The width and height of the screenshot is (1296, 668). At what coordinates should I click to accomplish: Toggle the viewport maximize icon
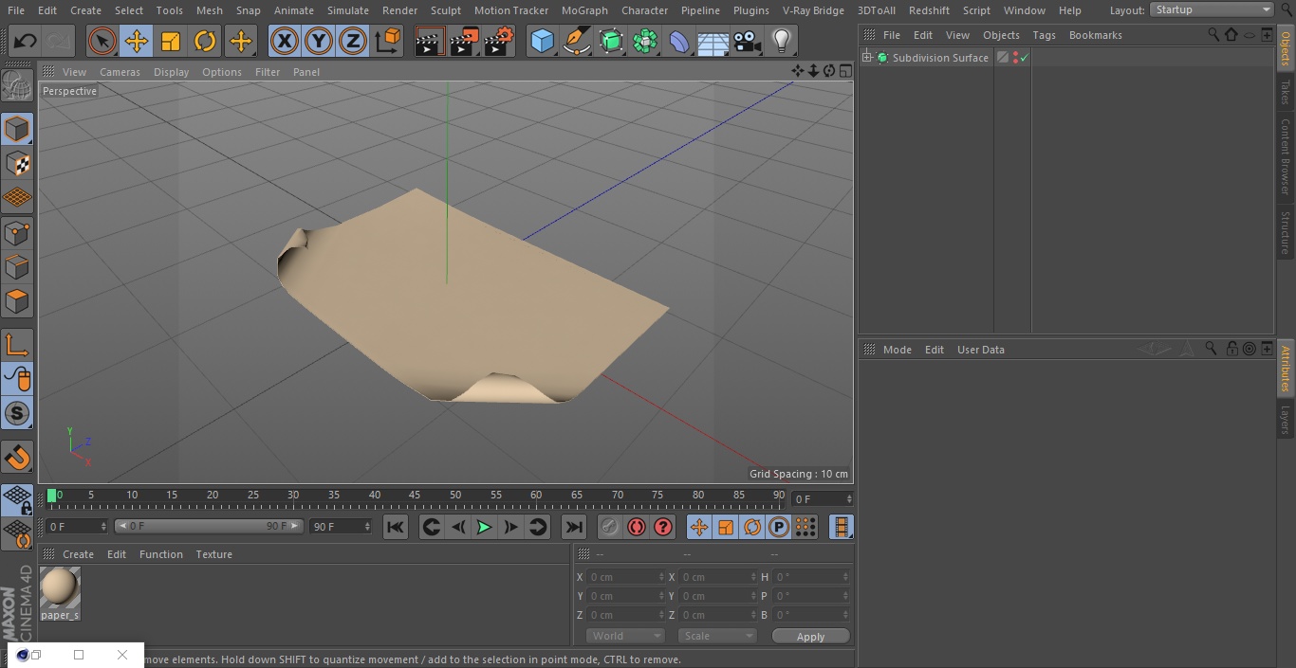845,71
